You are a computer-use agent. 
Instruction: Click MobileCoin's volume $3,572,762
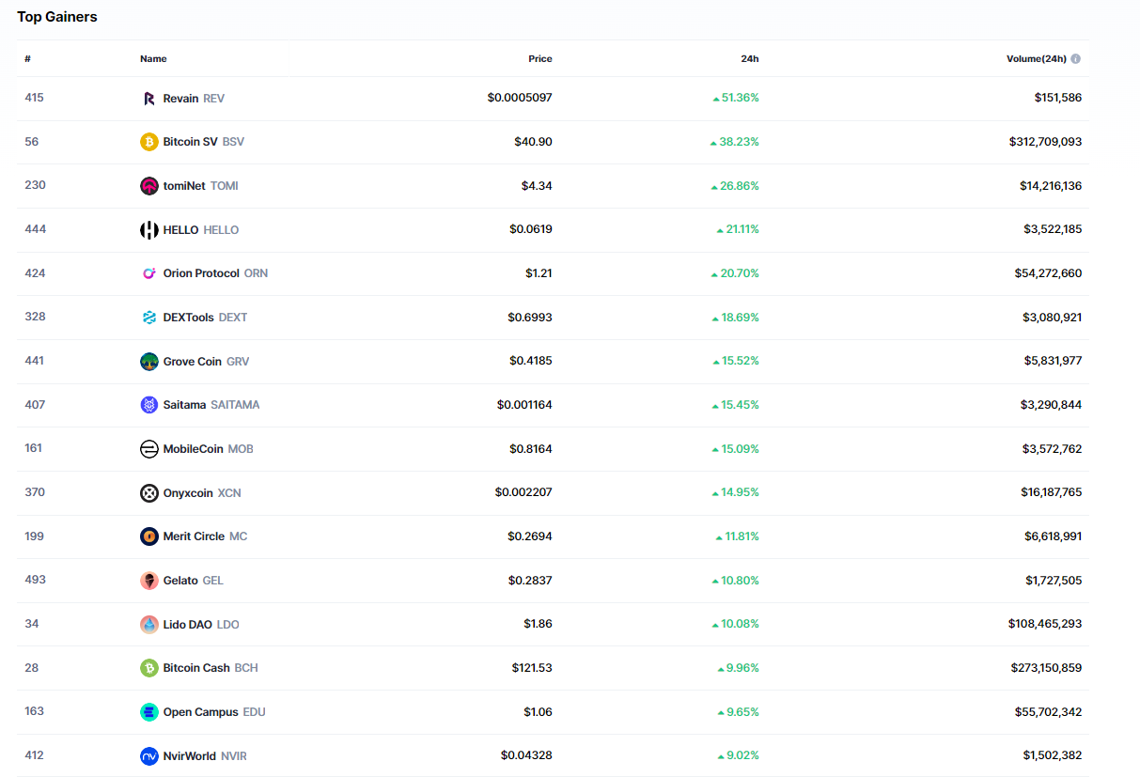[x=1053, y=449]
